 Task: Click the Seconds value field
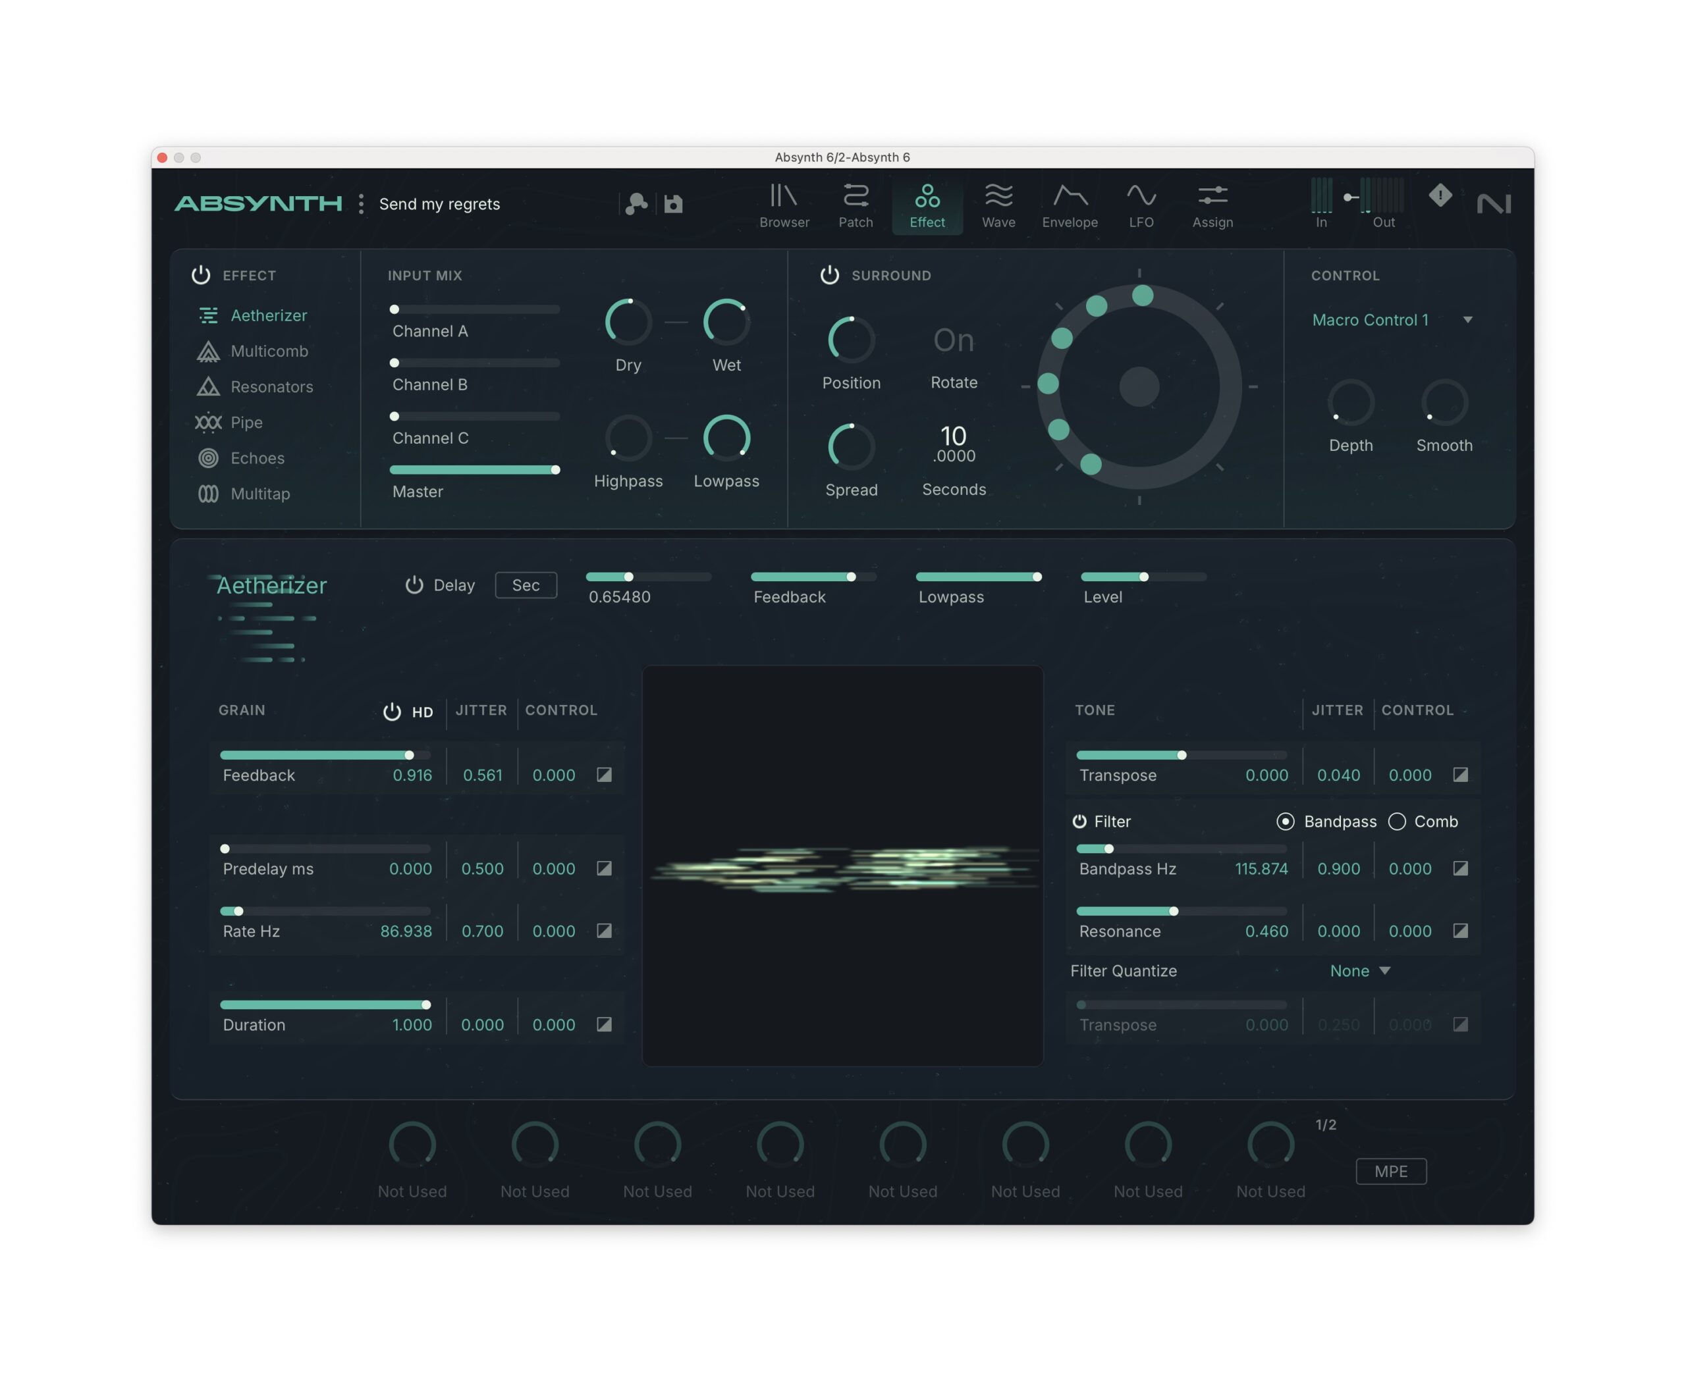tap(954, 444)
